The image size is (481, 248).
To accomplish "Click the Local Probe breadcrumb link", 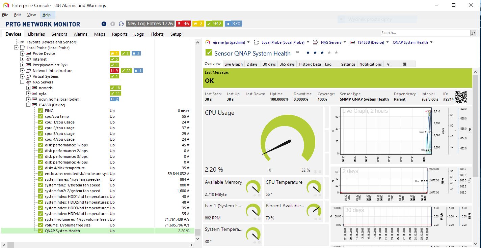I will (x=283, y=42).
